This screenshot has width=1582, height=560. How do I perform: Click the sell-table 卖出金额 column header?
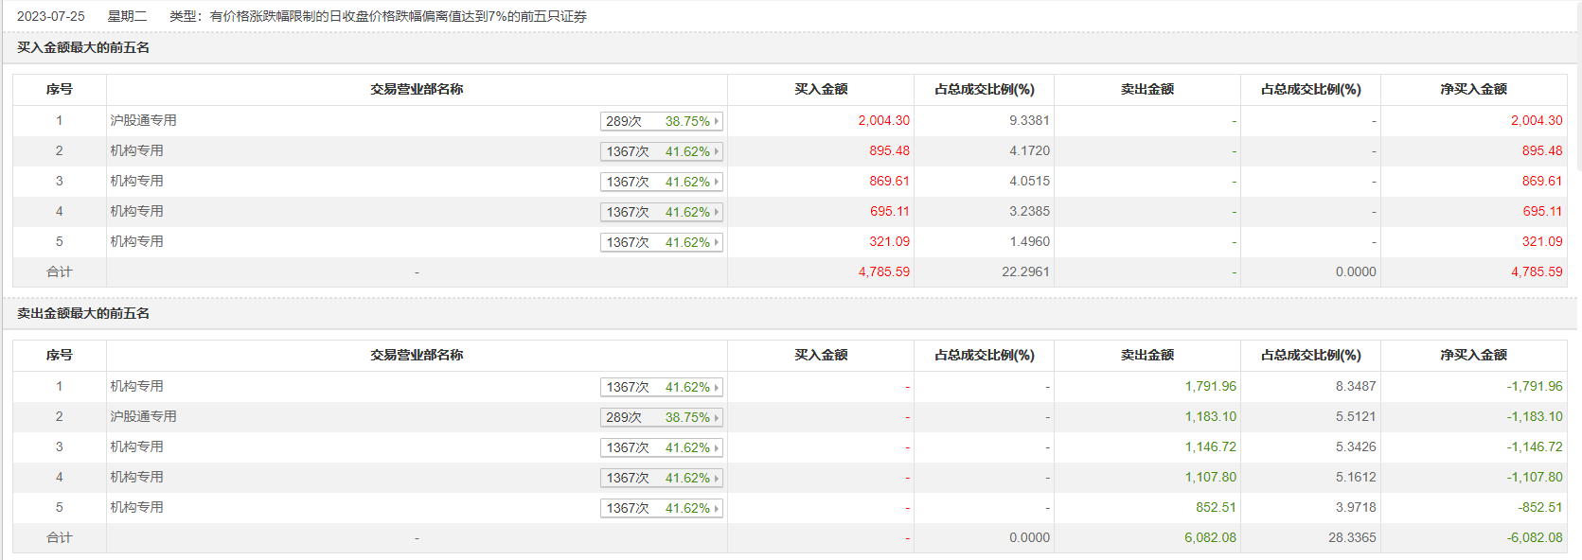pyautogui.click(x=1147, y=355)
